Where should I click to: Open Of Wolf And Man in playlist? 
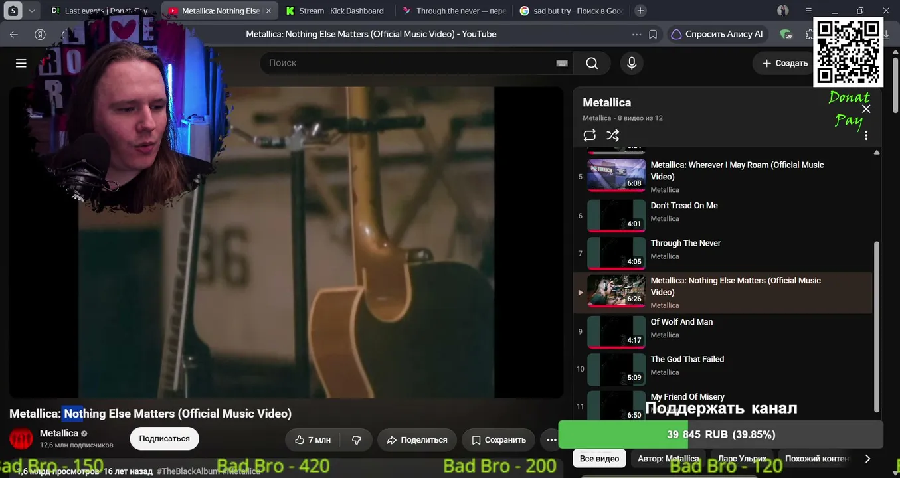click(723, 331)
